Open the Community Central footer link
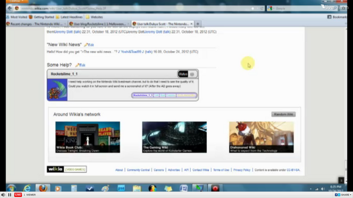The image size is (353, 198). click(x=138, y=170)
